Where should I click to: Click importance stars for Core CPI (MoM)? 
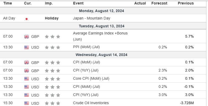pyautogui.click(x=52, y=79)
